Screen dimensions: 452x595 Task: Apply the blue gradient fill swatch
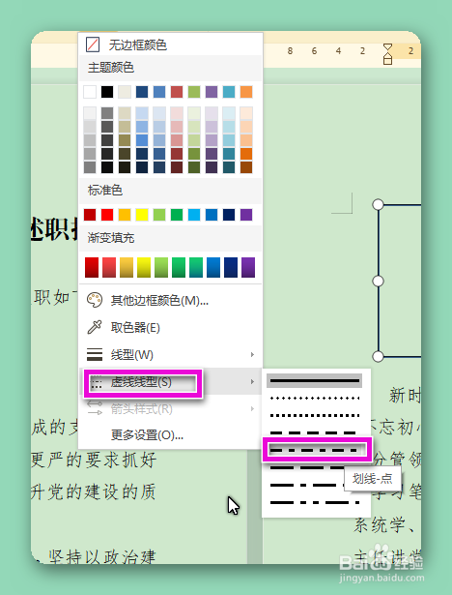[x=213, y=267]
